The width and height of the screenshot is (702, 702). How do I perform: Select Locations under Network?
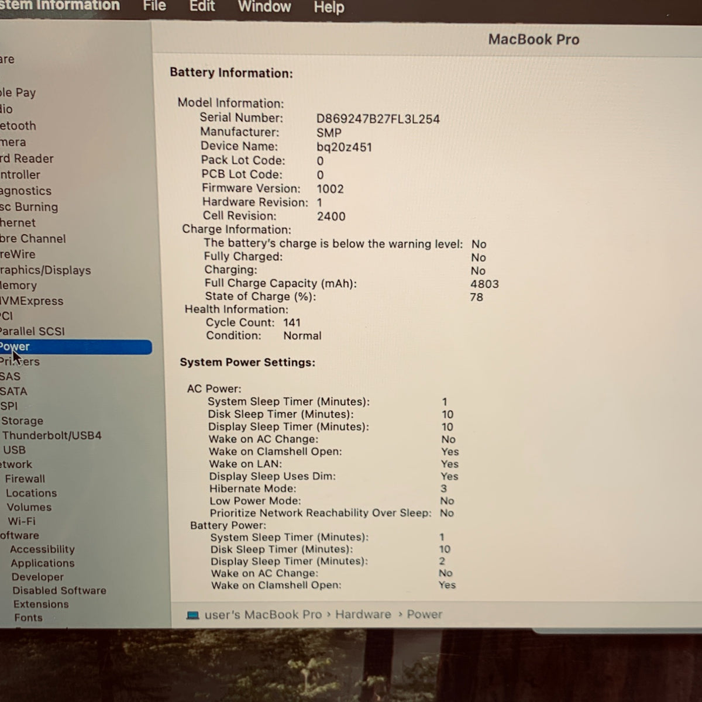click(32, 493)
